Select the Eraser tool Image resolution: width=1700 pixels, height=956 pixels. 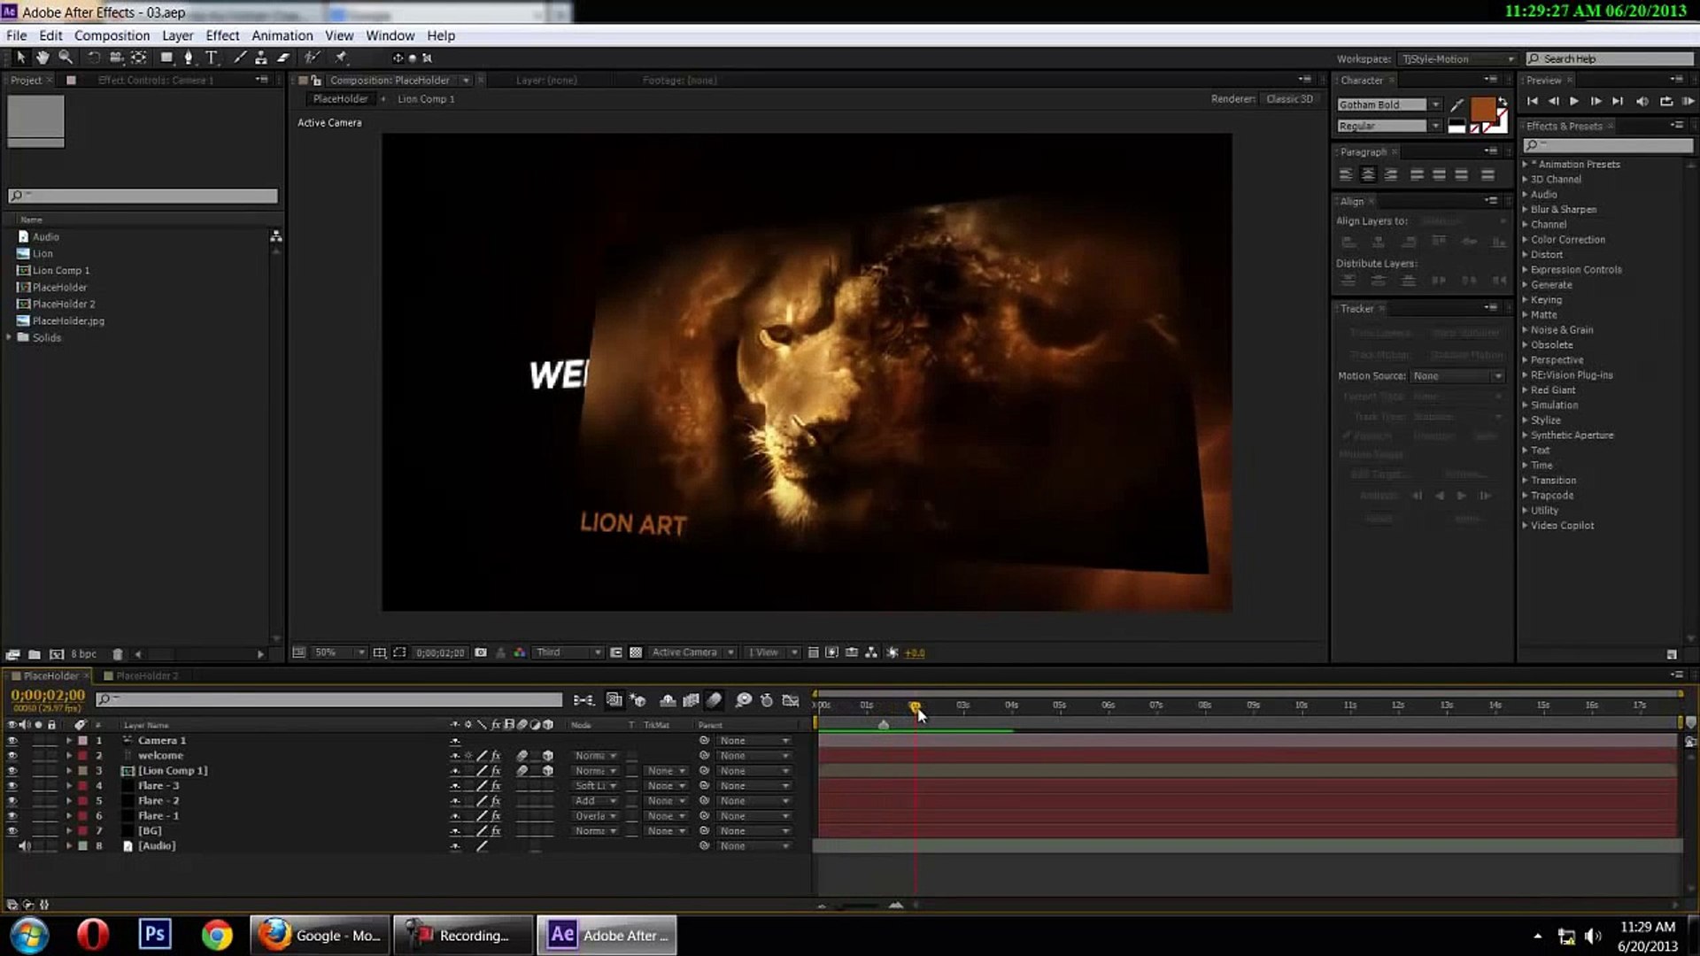pos(283,58)
